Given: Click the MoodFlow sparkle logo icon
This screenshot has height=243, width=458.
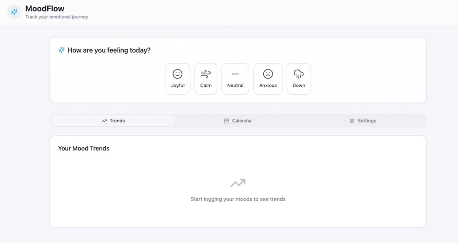Looking at the screenshot, I should [14, 12].
